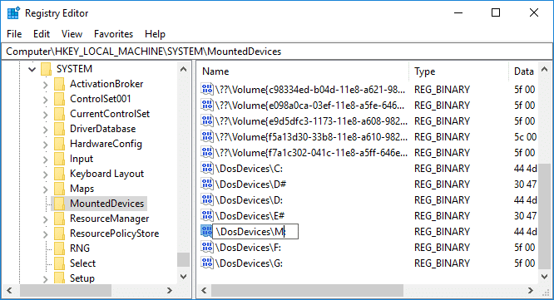Click the CurrentControlSet folder icon

pyautogui.click(x=59, y=114)
